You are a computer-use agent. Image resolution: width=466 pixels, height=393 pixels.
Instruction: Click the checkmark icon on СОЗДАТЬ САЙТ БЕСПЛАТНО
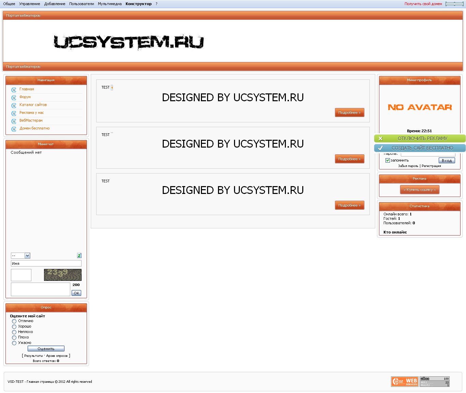click(380, 148)
